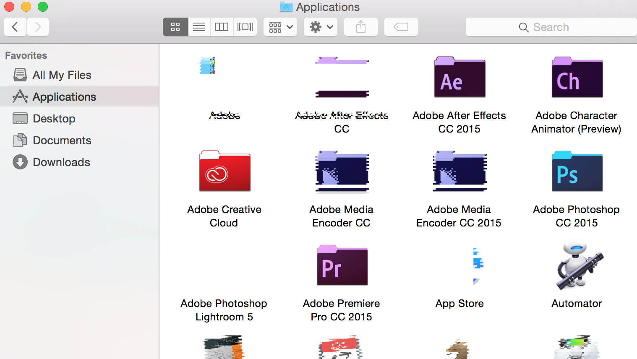The width and height of the screenshot is (637, 359).
Task: Select Adobe Media Encoder CC 2015 folder icon
Action: point(459,171)
